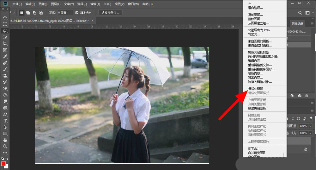The height and width of the screenshot is (170, 316).
Task: Choose 转换为智能对象 from context menu
Action: (x=258, y=52)
